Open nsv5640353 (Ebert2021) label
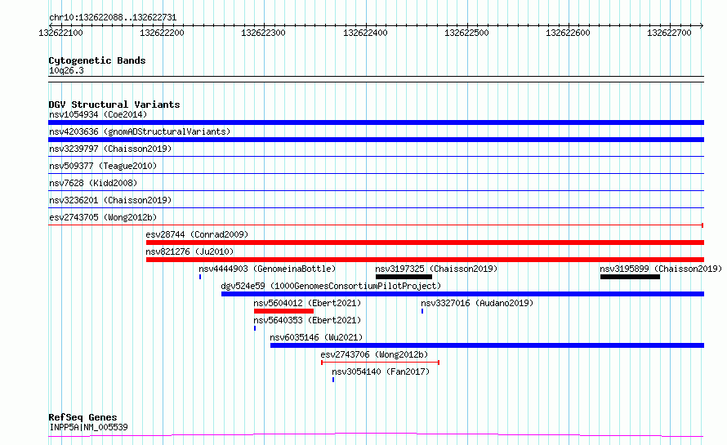727x445 pixels. click(307, 320)
